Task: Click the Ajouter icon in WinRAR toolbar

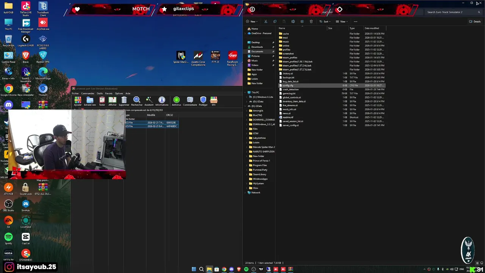Action: [x=78, y=100]
